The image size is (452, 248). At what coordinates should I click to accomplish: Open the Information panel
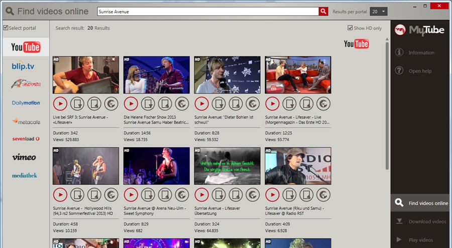(421, 53)
